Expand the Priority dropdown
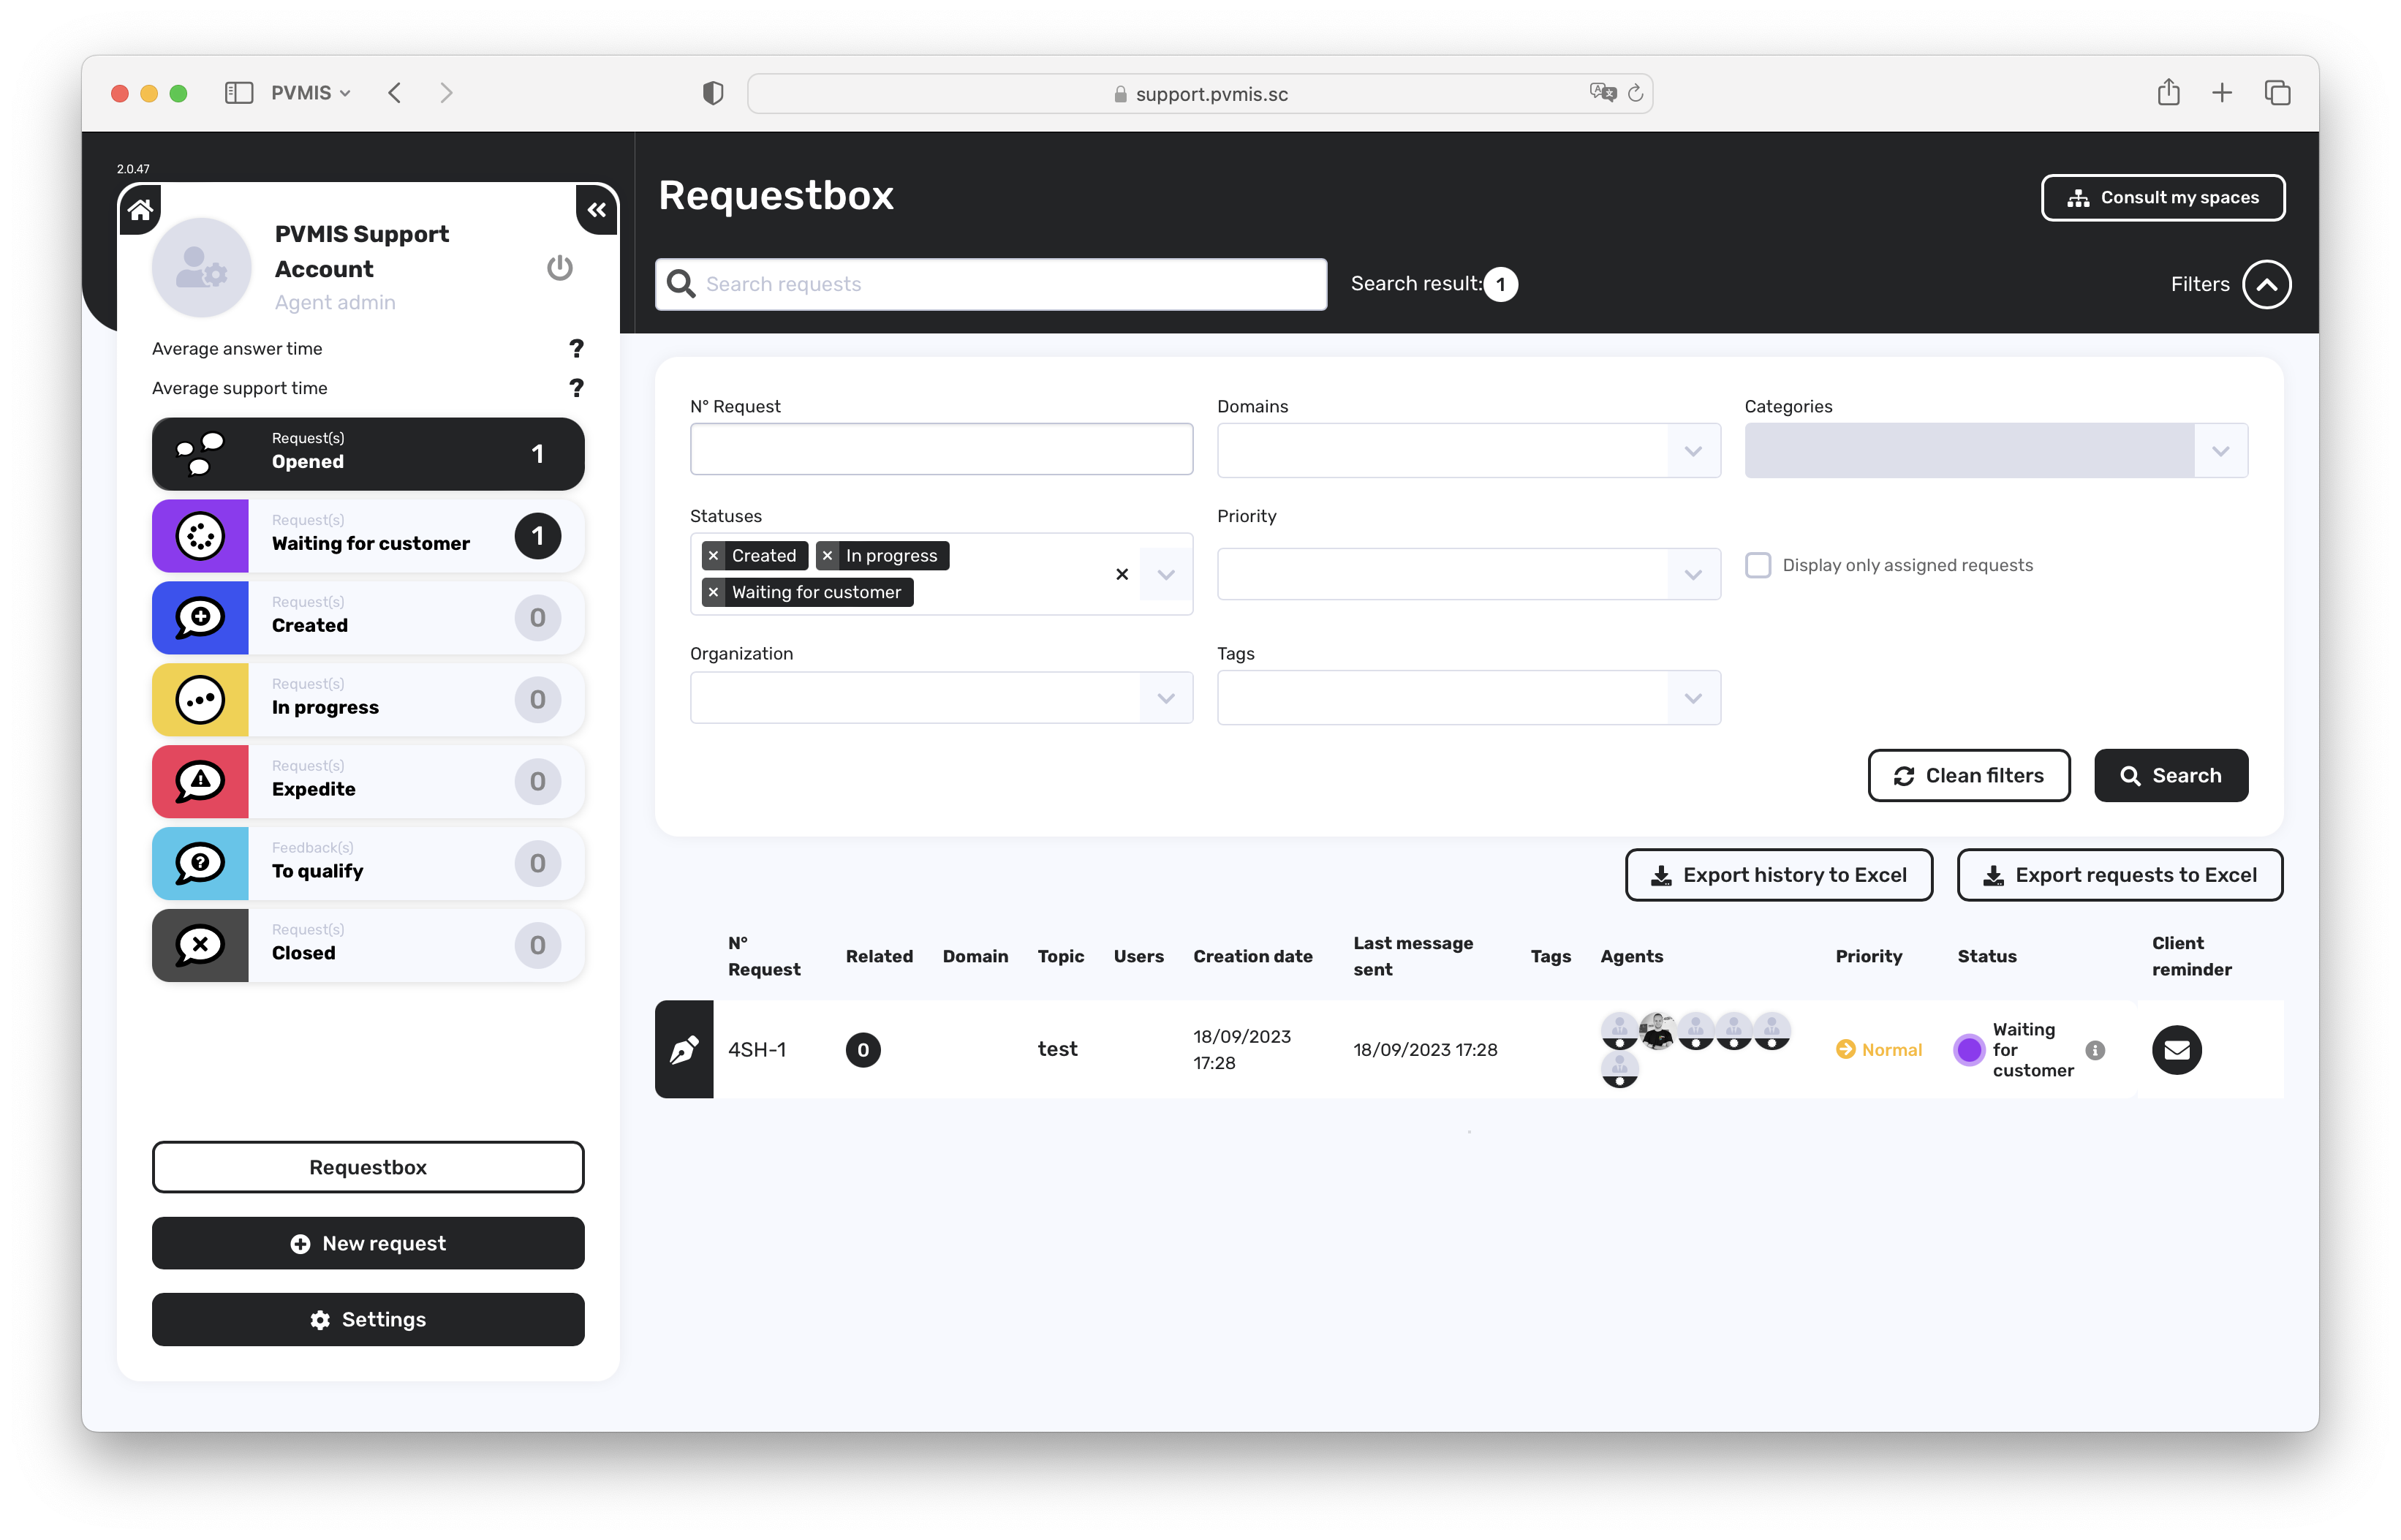Viewport: 2401px width, 1540px height. 1693,574
